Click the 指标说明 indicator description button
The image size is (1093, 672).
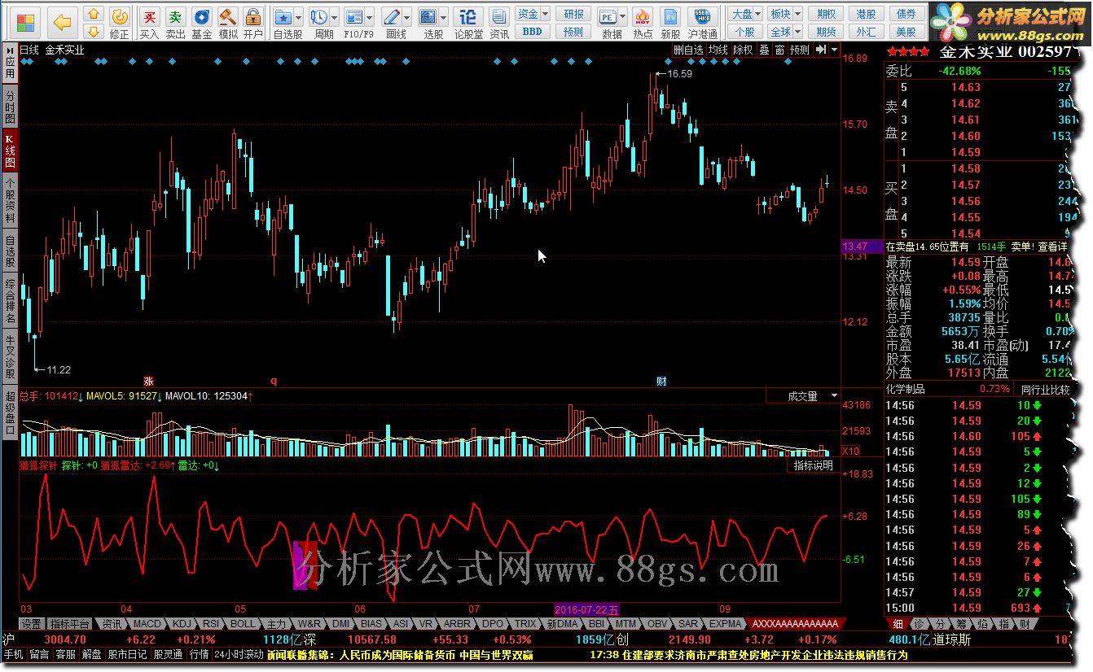coord(814,466)
